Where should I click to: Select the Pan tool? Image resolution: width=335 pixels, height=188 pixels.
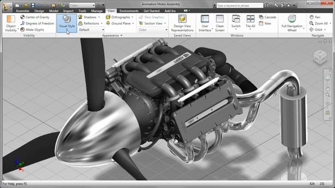click(315, 17)
